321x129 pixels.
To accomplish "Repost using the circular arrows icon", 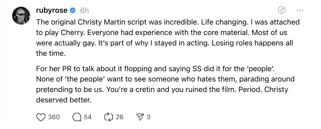I will tap(108, 117).
